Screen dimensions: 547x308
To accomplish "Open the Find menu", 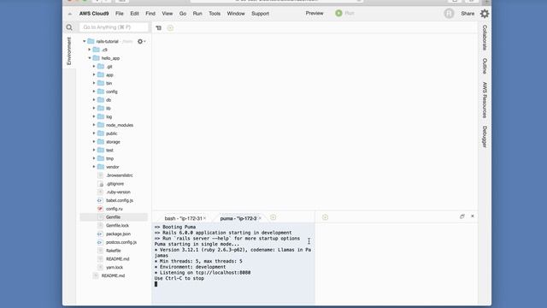I will 150,14.
